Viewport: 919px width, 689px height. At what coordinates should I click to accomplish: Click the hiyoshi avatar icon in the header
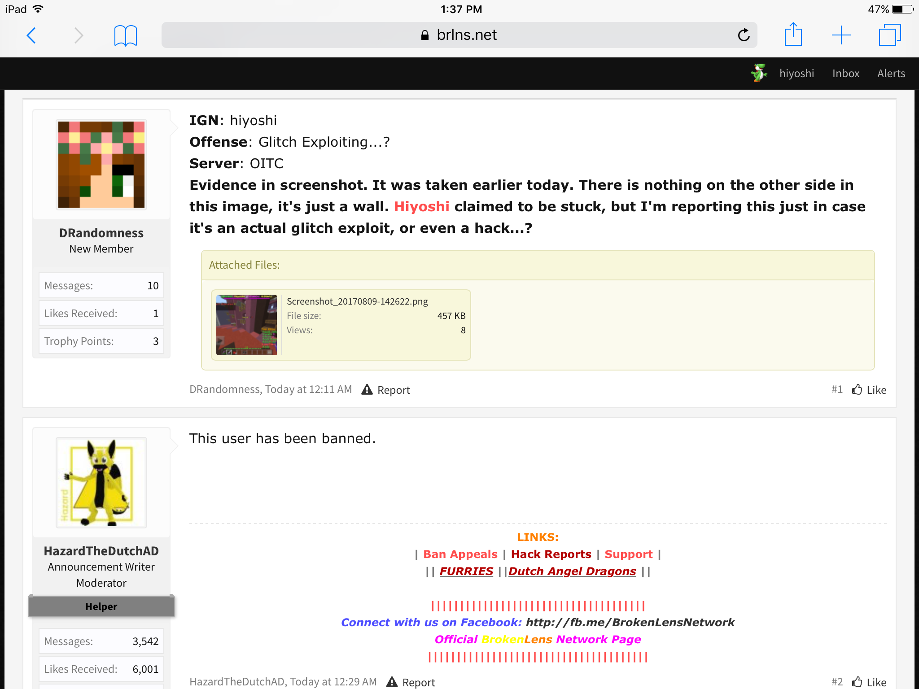point(759,73)
